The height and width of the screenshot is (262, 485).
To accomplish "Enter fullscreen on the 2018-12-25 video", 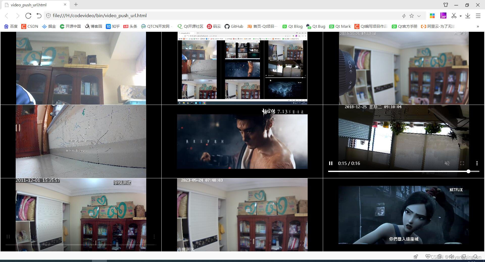I will point(462,163).
